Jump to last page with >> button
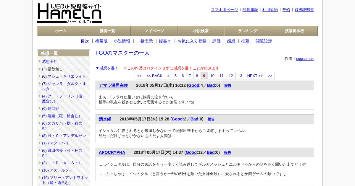This screenshot has width=355, height=186. click(x=270, y=76)
